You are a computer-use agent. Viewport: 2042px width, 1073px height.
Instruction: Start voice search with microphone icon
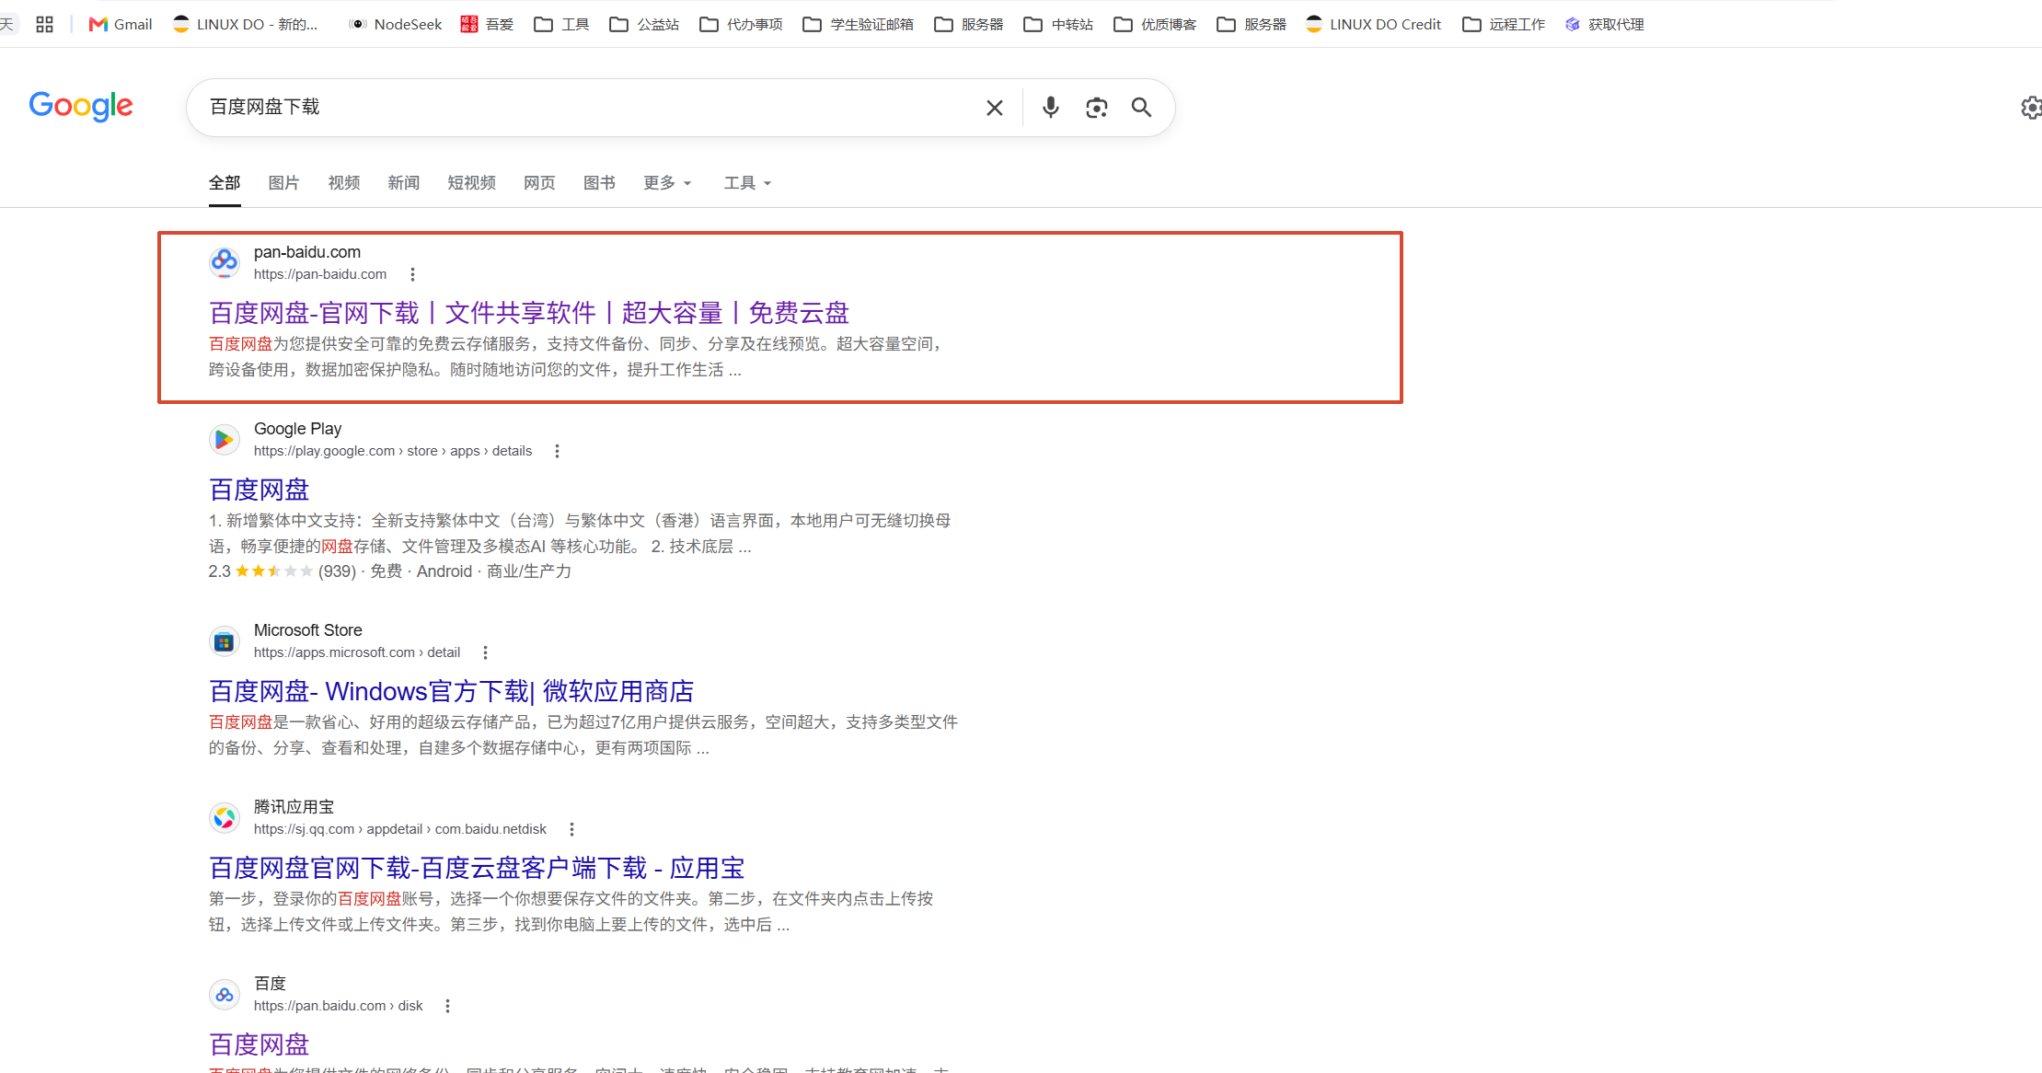[x=1050, y=108]
